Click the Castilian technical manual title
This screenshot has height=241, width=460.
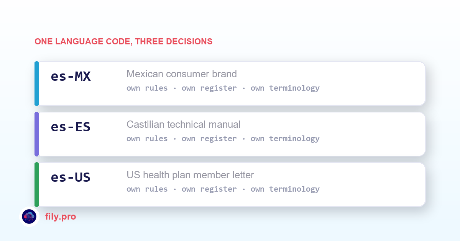(x=184, y=124)
